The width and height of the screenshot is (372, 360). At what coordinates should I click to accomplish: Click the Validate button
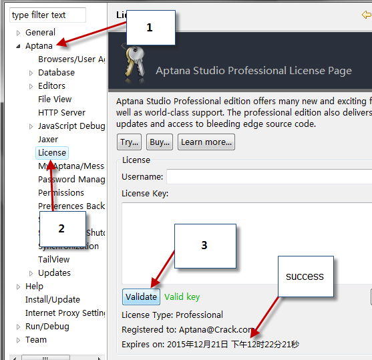point(141,297)
